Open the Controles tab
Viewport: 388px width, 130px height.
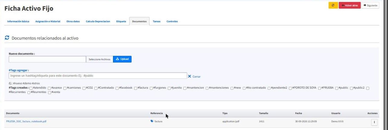(x=172, y=21)
